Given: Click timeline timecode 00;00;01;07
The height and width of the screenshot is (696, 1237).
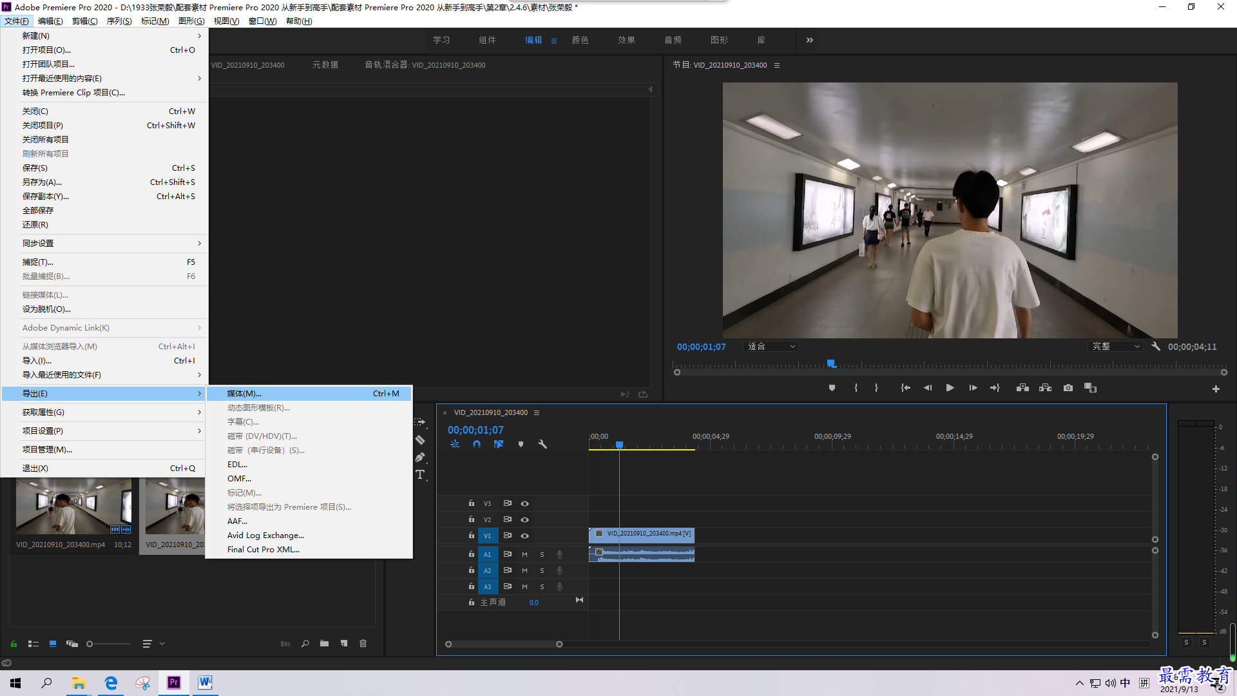Looking at the screenshot, I should [475, 430].
